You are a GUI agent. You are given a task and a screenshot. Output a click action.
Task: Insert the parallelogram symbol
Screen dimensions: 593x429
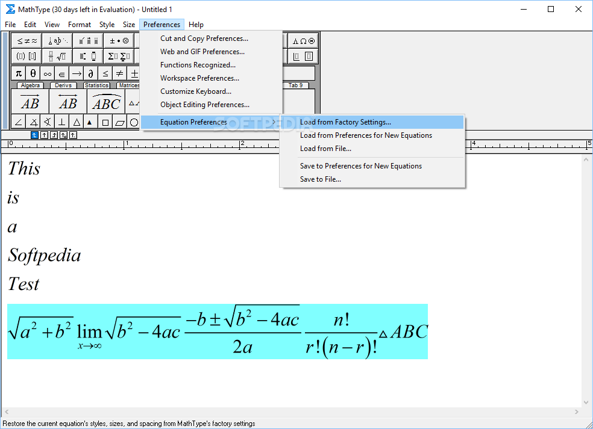[x=119, y=122]
